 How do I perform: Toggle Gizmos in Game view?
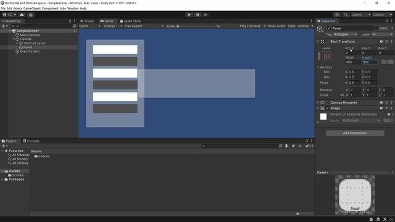pyautogui.click(x=303, y=26)
